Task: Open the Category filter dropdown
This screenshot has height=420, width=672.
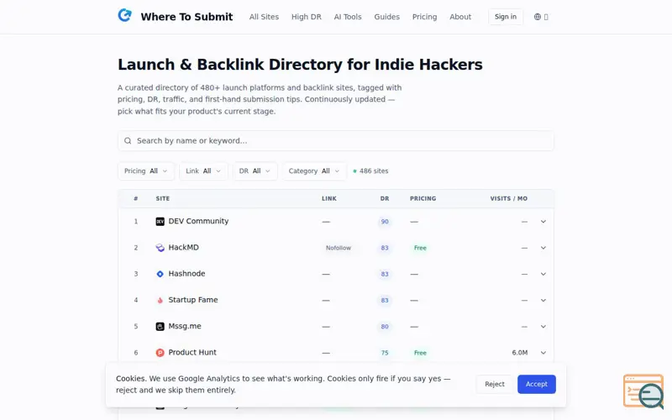Action: [314, 171]
